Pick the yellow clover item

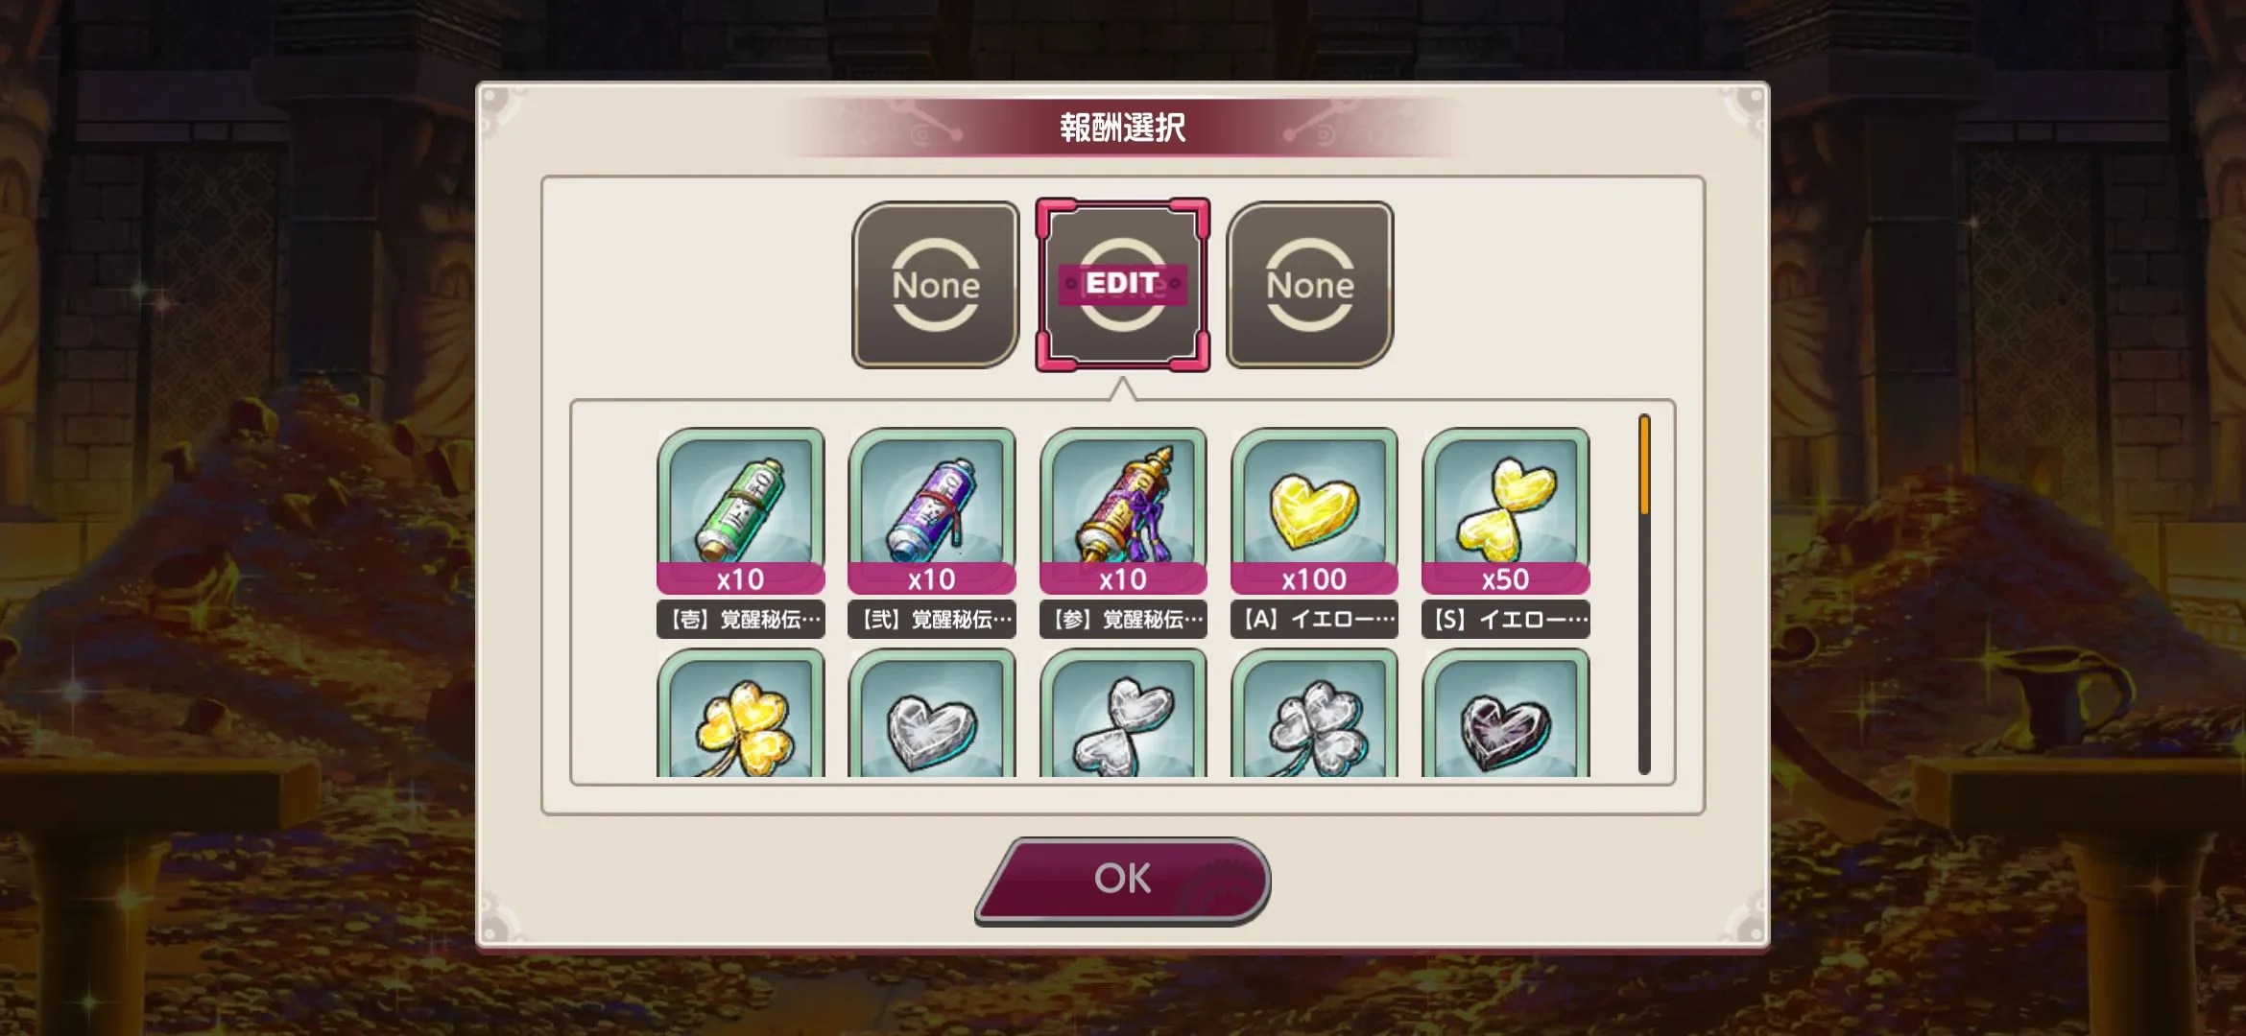click(x=740, y=713)
